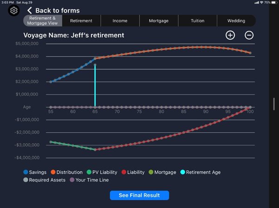Viewport: 279px width, 208px height.
Task: Tap the battery status icon
Action: click(273, 2)
